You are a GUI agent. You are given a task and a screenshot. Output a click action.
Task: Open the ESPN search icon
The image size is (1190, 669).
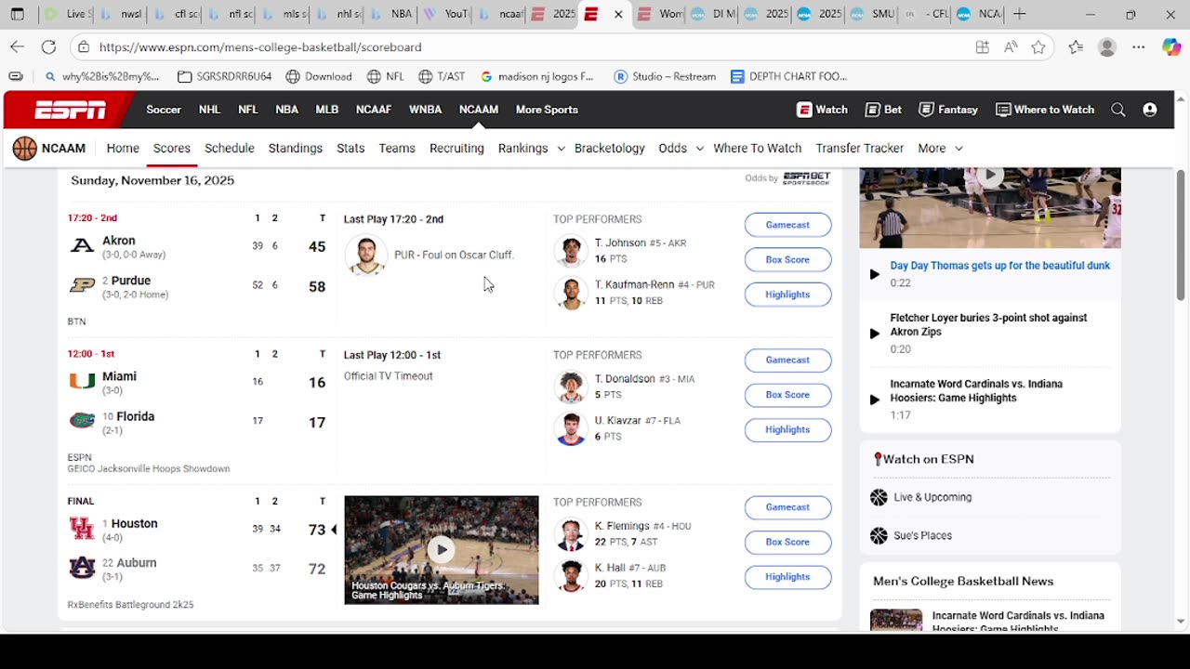1118,110
